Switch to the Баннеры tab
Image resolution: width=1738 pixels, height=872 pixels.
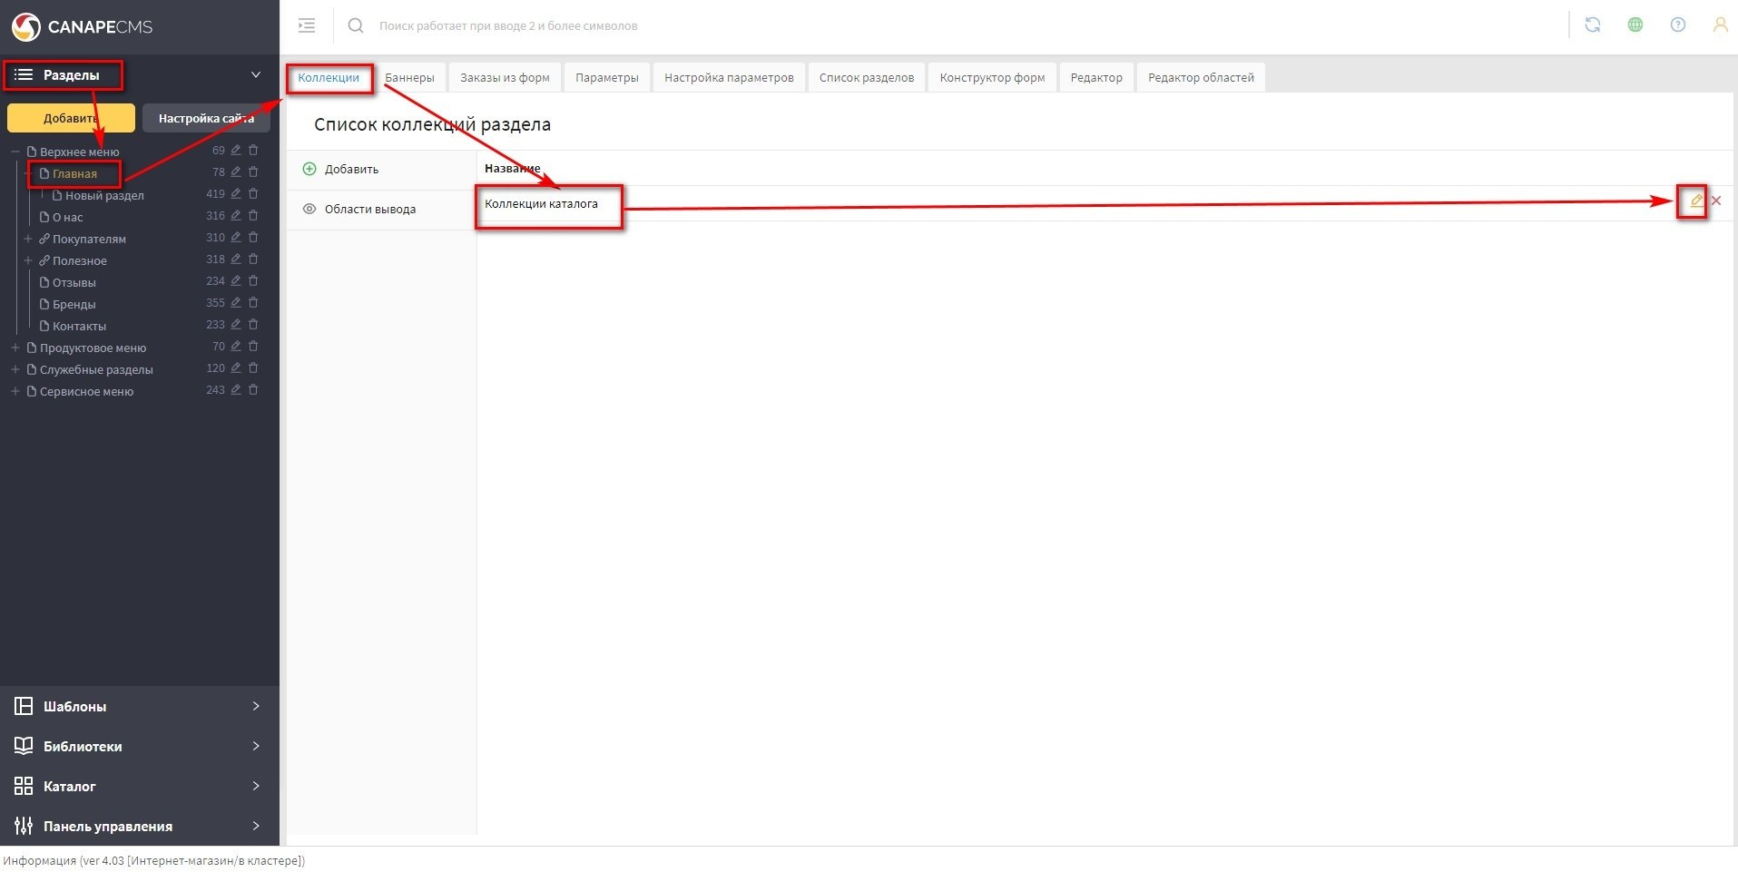click(409, 78)
